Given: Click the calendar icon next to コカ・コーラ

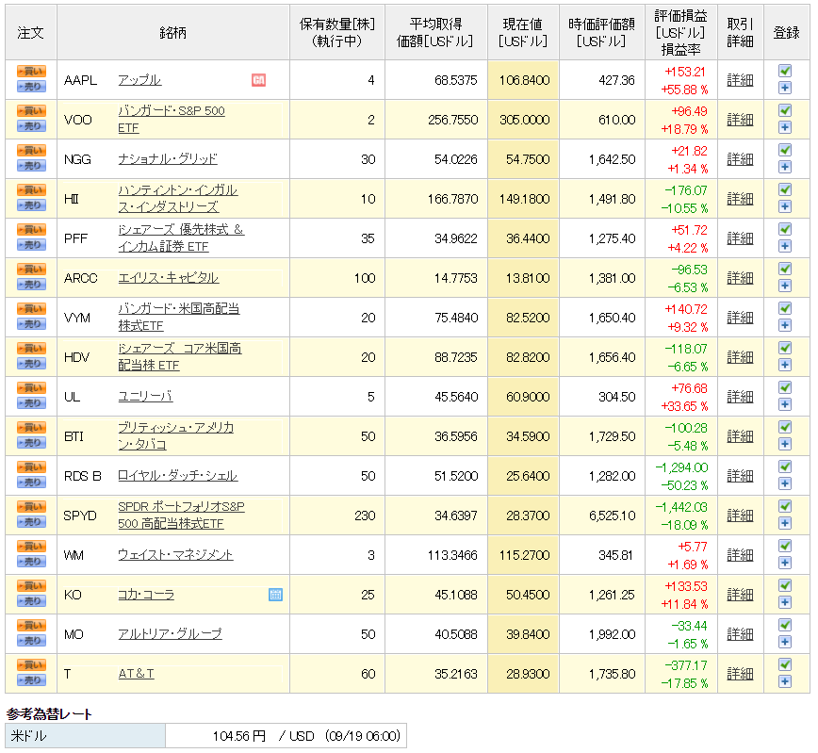Looking at the screenshot, I should (275, 595).
